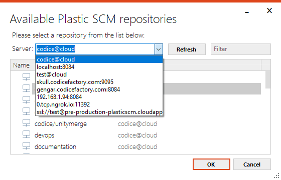Click codice@cloud server cell in unitymerge row

click(x=137, y=124)
